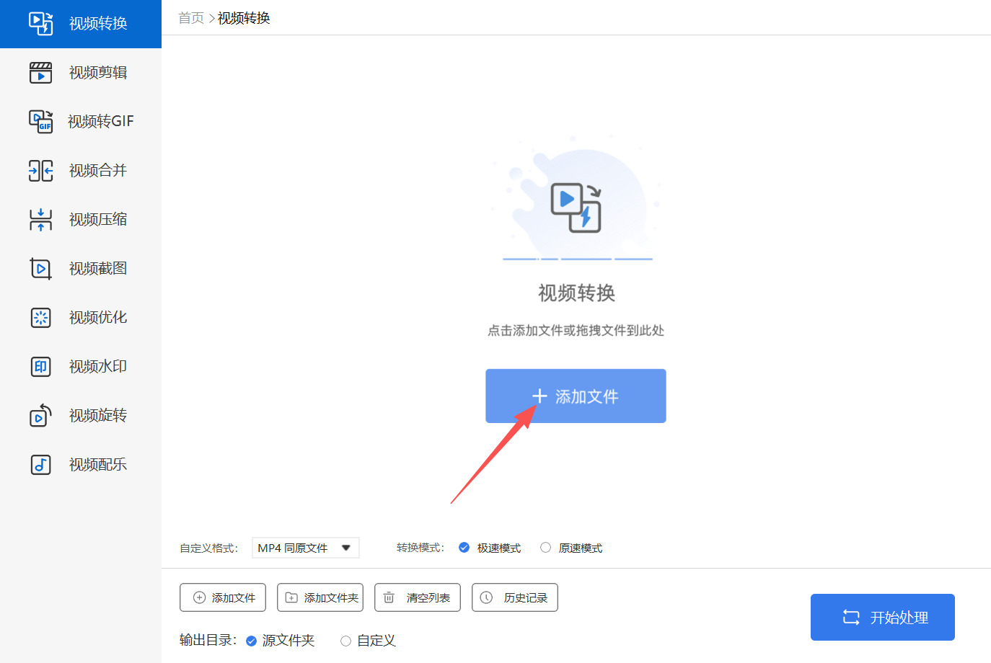The height and width of the screenshot is (663, 991).
Task: Click the format dropdown arrow
Action: pyautogui.click(x=346, y=548)
